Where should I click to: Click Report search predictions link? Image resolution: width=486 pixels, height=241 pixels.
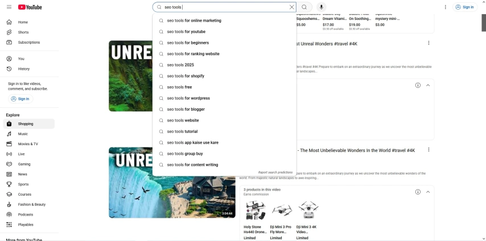[275, 172]
